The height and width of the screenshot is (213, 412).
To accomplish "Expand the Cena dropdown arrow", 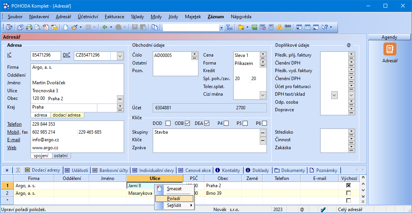I will coord(263,54).
